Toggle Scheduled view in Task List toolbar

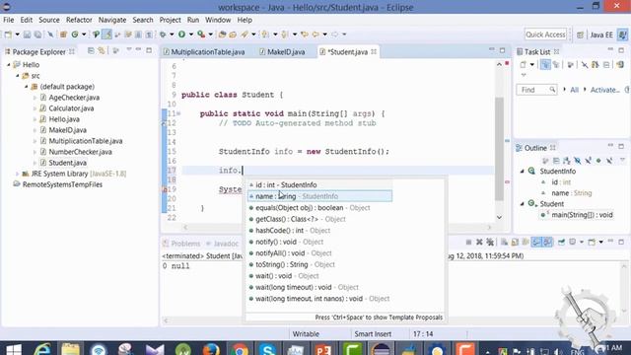click(x=556, y=64)
